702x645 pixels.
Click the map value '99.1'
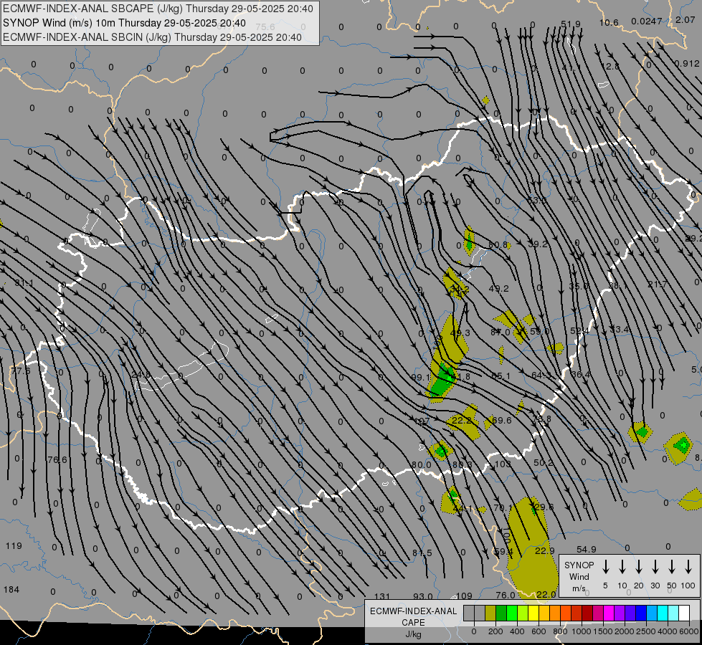[420, 378]
